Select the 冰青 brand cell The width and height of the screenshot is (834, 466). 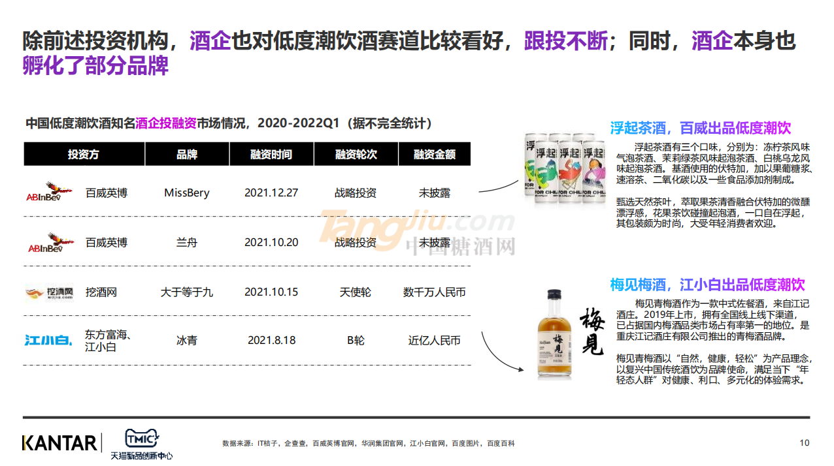pos(187,340)
